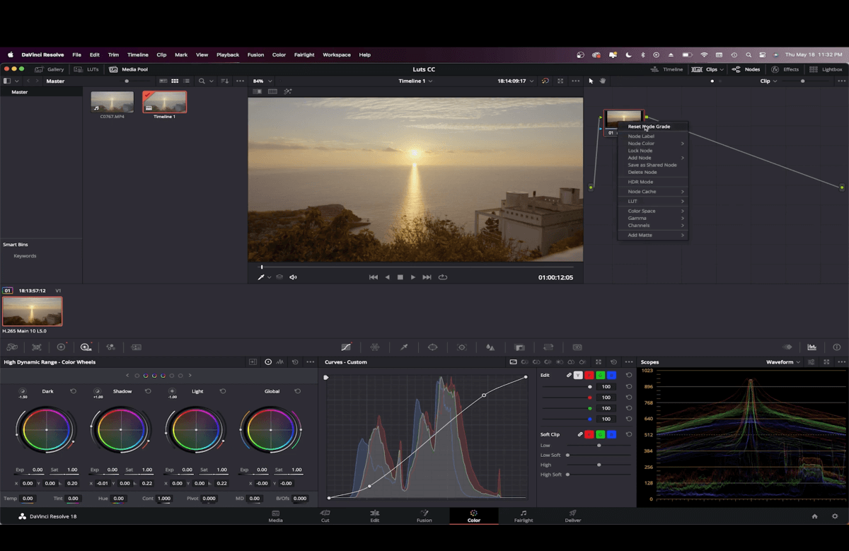Open the Power Window palette
Viewport: 849px width, 551px height.
pyautogui.click(x=433, y=347)
